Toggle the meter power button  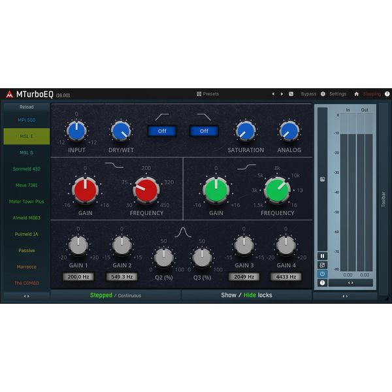(x=322, y=274)
